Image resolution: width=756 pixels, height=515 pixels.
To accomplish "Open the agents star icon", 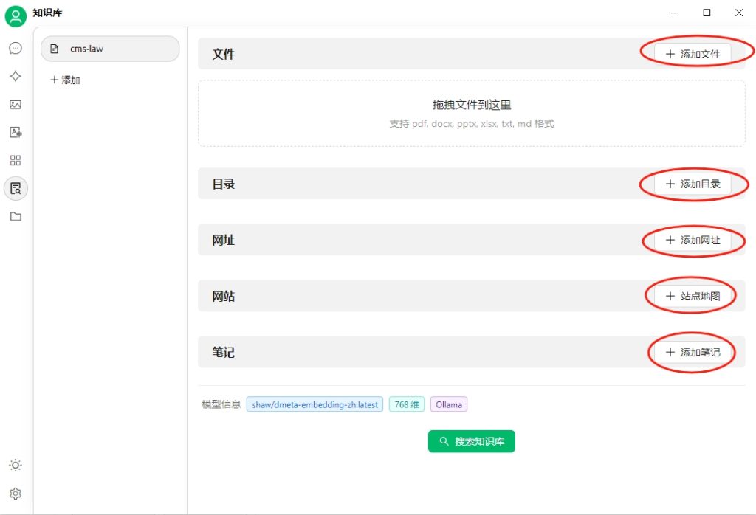I will point(16,76).
